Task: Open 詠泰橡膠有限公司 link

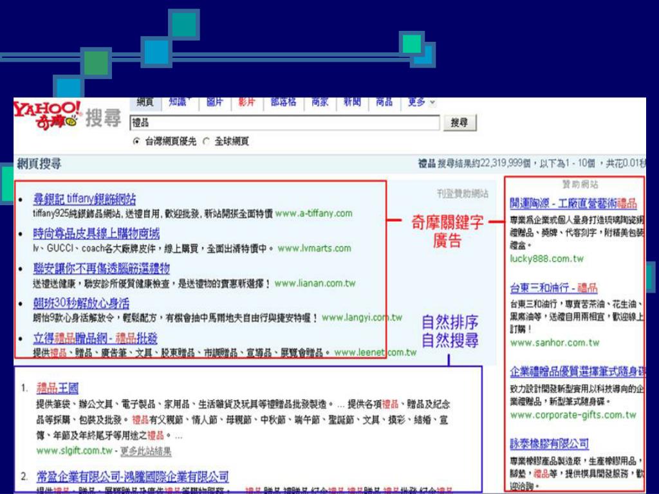Action: 550,444
